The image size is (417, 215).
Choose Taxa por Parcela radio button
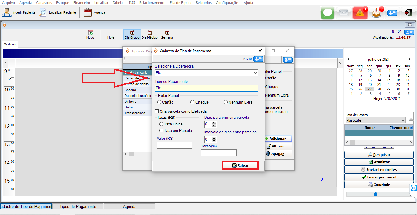[x=161, y=130]
